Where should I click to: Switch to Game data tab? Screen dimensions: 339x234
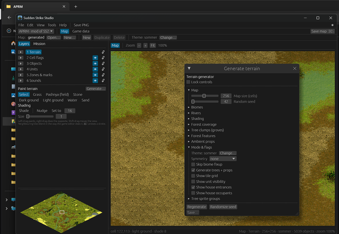click(x=81, y=31)
